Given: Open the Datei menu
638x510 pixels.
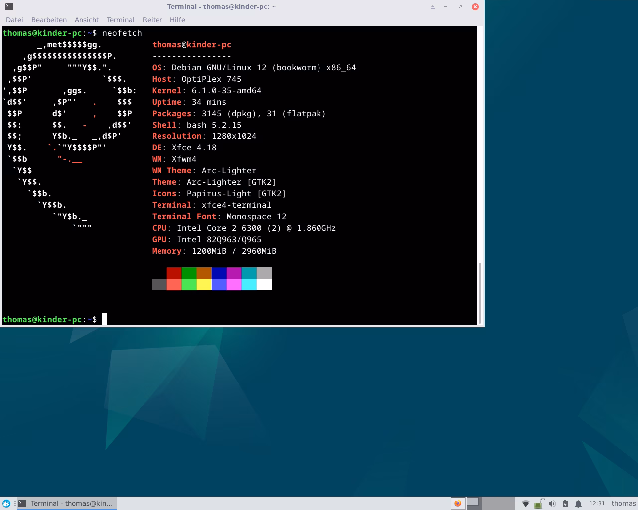Looking at the screenshot, I should point(14,20).
